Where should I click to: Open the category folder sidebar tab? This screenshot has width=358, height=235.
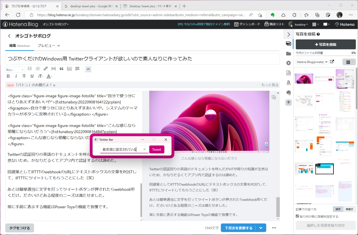click(x=288, y=53)
